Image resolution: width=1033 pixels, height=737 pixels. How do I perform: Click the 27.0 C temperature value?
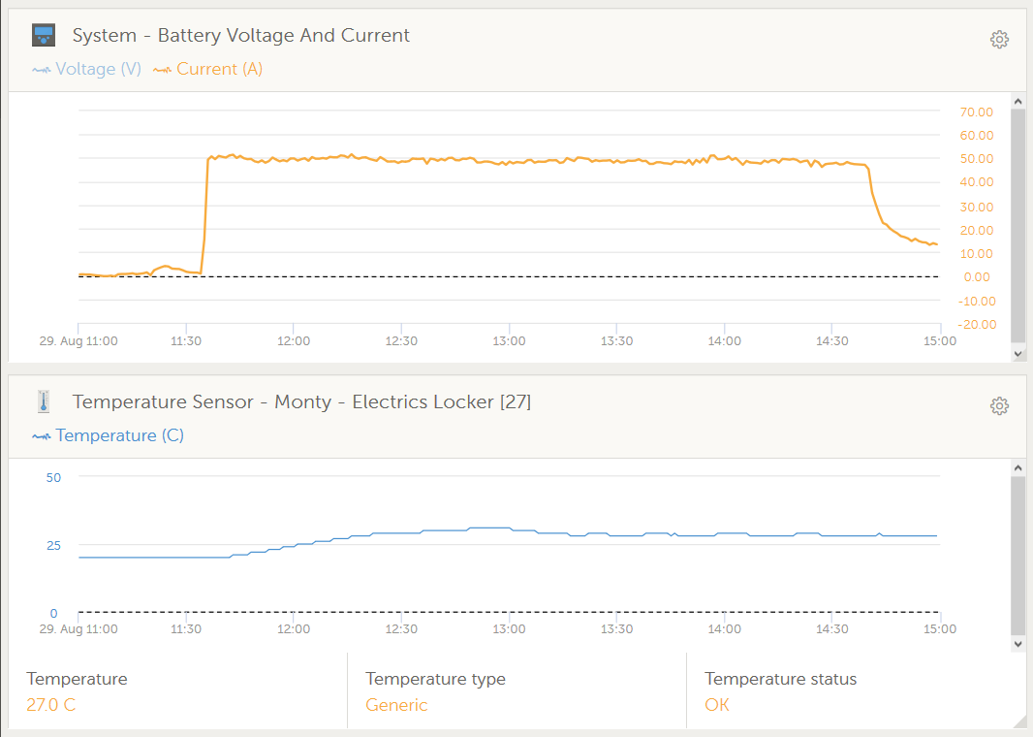point(50,705)
